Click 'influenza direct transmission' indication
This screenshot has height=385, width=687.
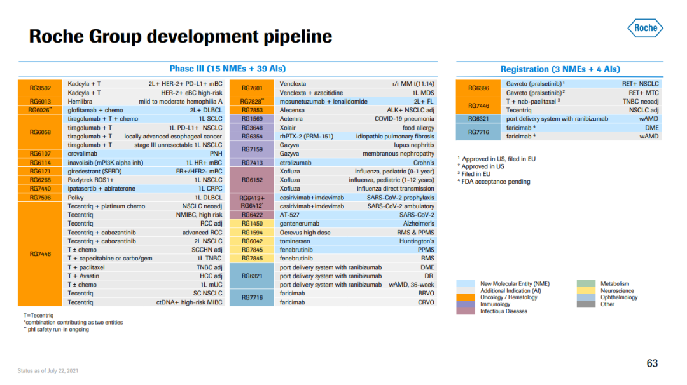pyautogui.click(x=395, y=189)
